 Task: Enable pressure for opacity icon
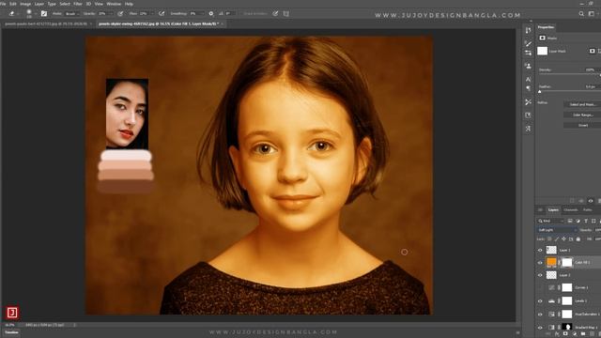120,13
